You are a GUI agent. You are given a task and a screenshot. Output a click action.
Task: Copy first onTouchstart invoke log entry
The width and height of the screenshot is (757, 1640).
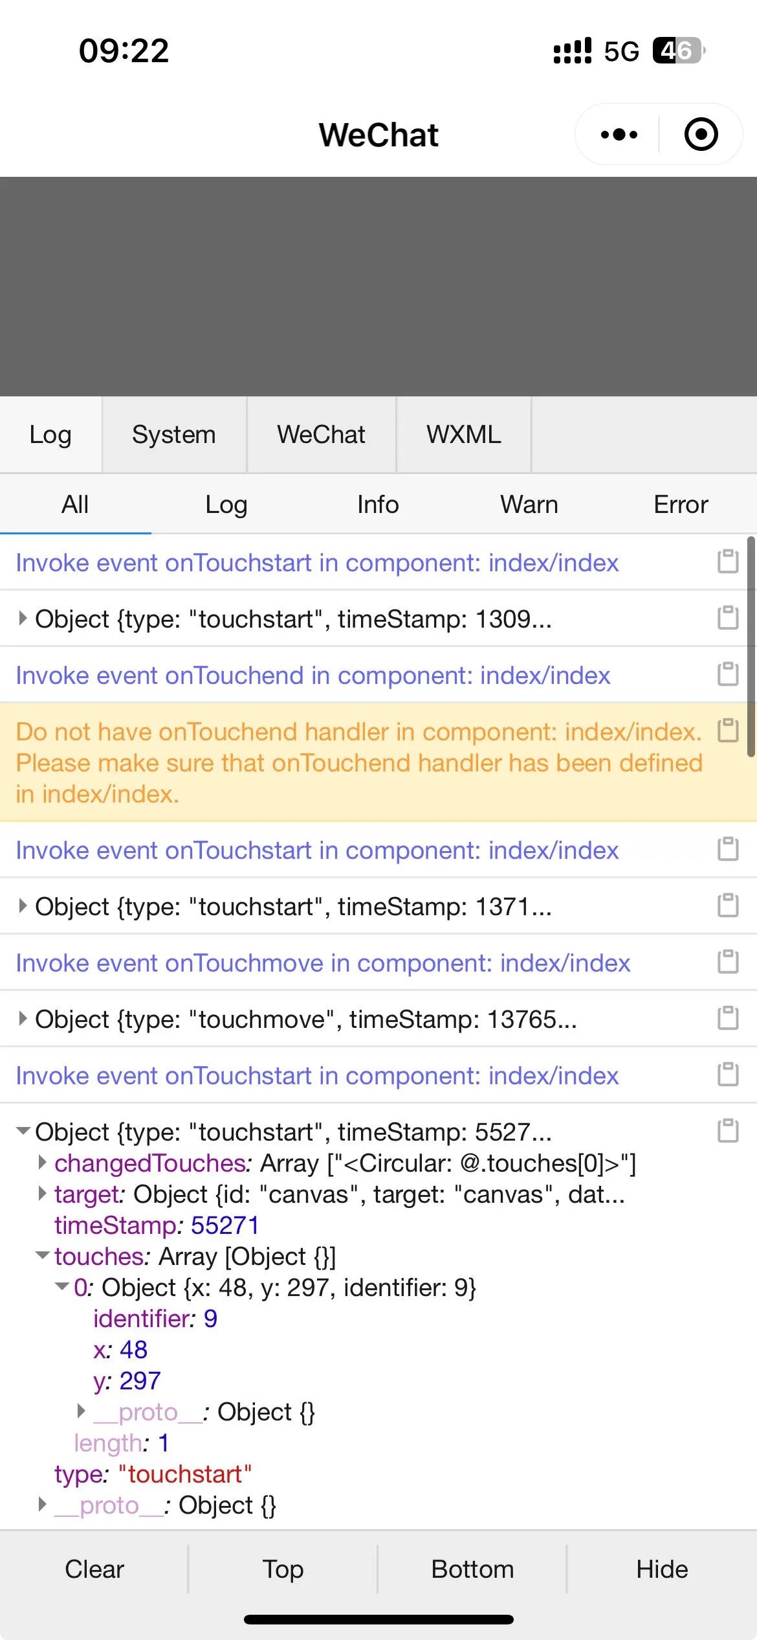(728, 562)
